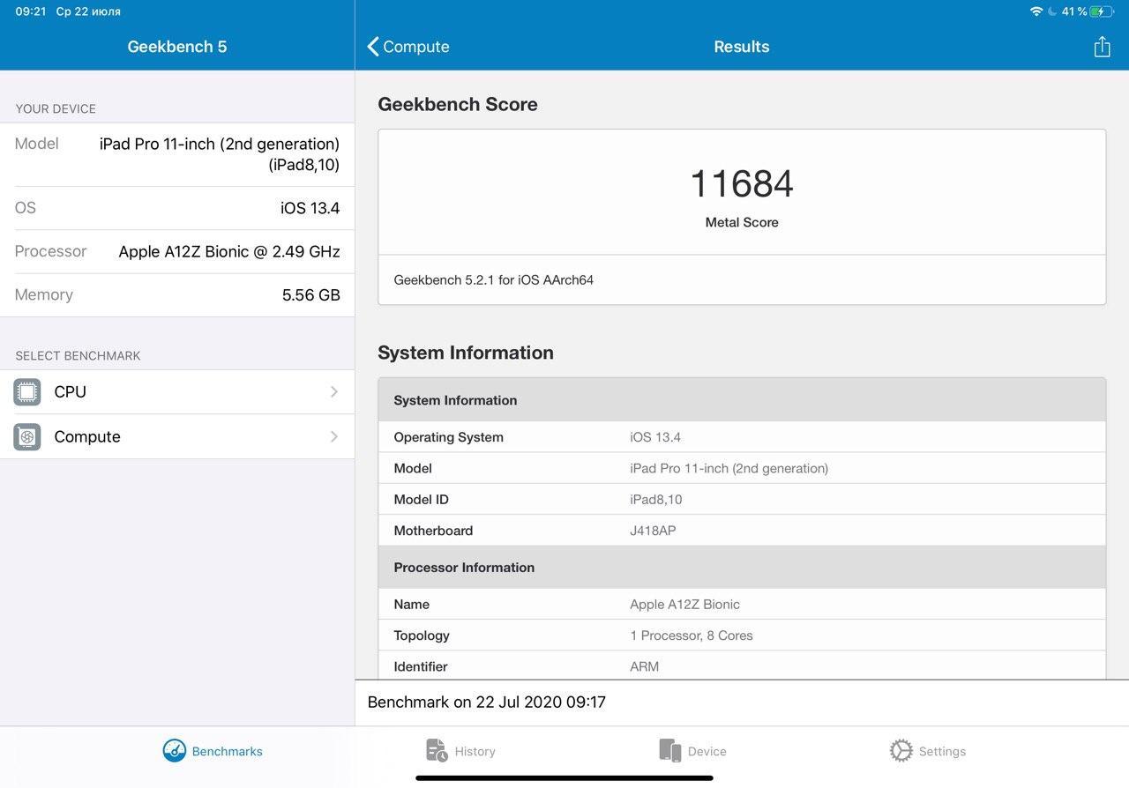1129x788 pixels.
Task: Switch to the Benchmarks tab
Action: [213, 751]
